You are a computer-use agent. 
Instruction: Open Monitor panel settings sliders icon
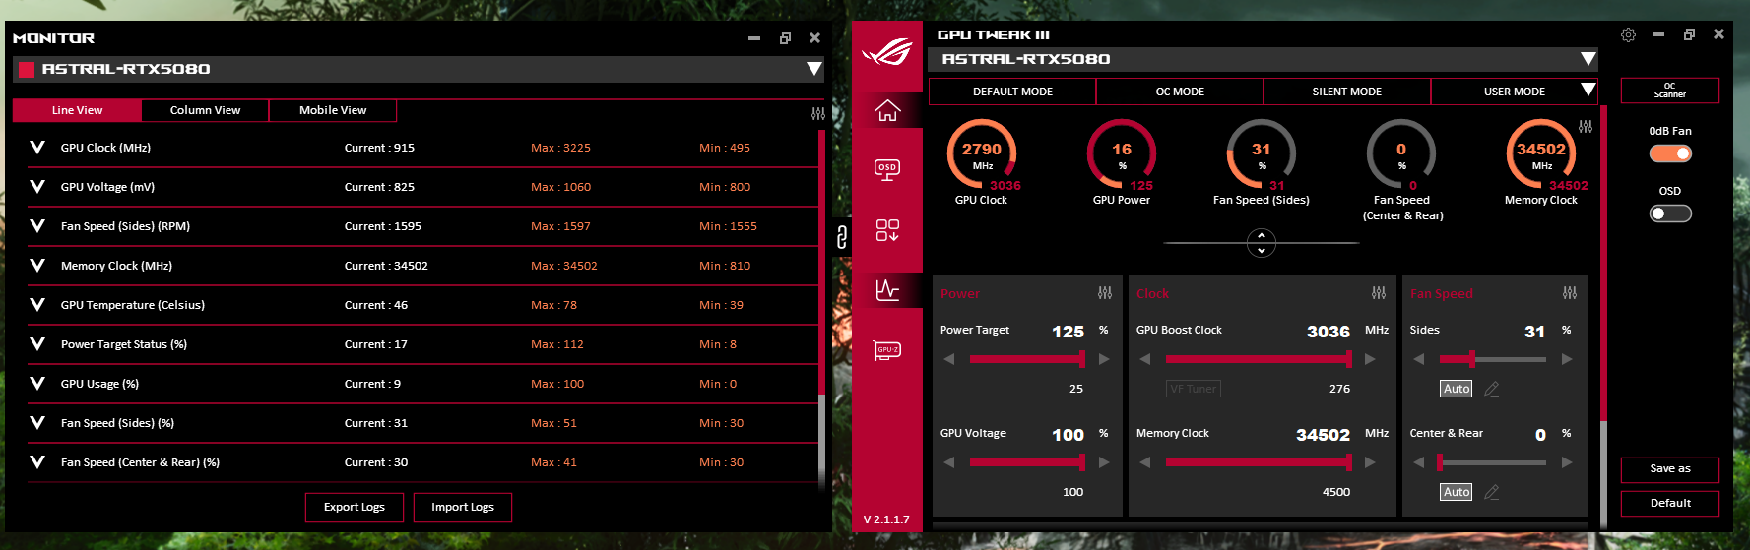pyautogui.click(x=817, y=114)
